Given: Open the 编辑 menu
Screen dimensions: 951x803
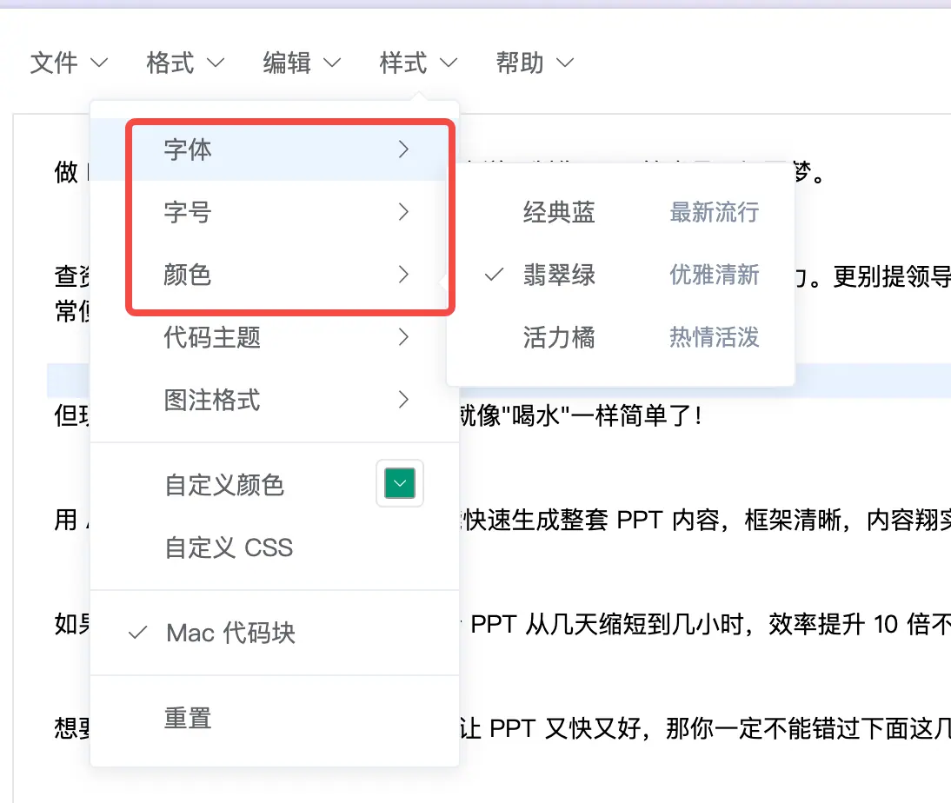Looking at the screenshot, I should (x=302, y=63).
